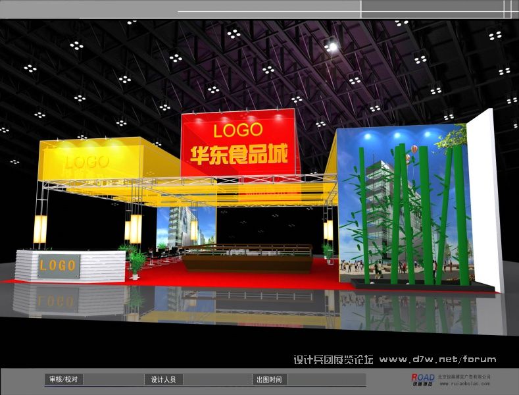The width and height of the screenshot is (519, 395).
Task: Click the 出图时间 label
Action: pos(270,379)
